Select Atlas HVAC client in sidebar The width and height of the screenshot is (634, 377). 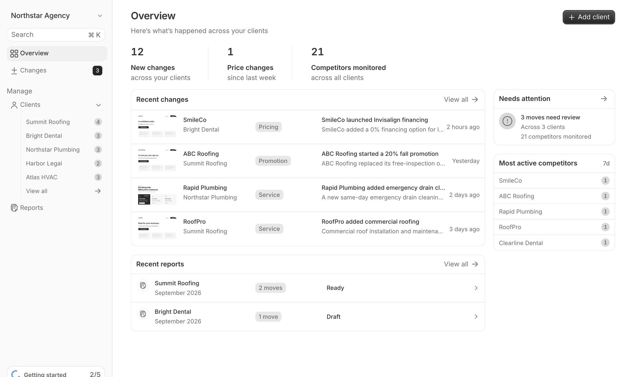coord(64,177)
